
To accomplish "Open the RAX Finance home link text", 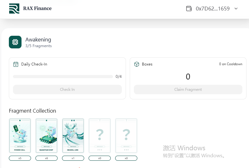I will [37, 9].
